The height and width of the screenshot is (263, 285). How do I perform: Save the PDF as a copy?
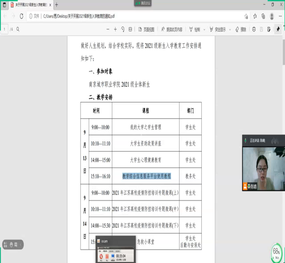coord(269,29)
